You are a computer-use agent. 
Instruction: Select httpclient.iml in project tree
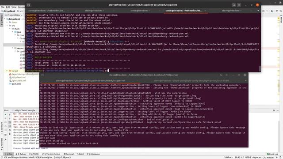(18, 78)
